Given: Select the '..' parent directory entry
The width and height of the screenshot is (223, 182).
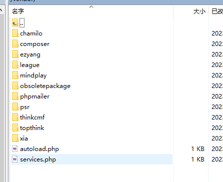Looking at the screenshot, I should point(22,22).
